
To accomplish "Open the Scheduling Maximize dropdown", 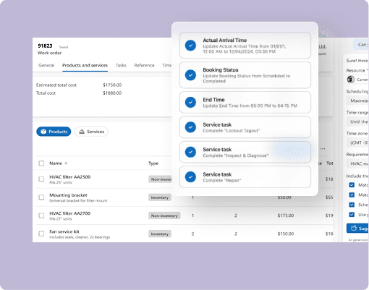I will pos(357,101).
